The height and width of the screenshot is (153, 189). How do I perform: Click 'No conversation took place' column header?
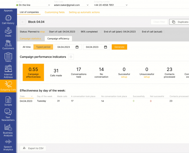coord(114,96)
